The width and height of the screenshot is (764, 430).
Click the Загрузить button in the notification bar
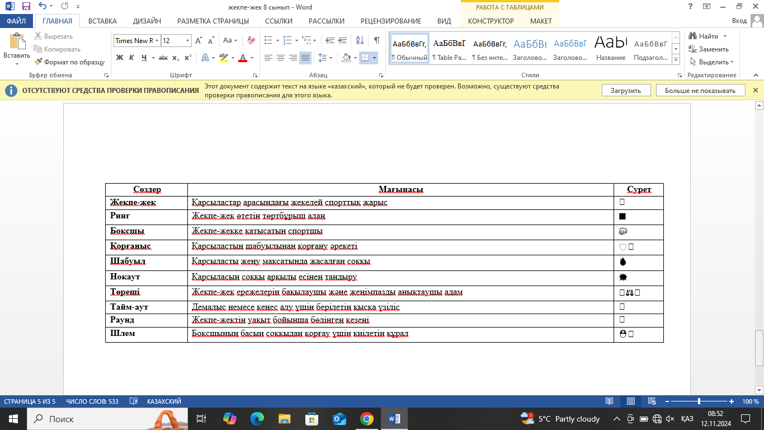[x=626, y=91]
